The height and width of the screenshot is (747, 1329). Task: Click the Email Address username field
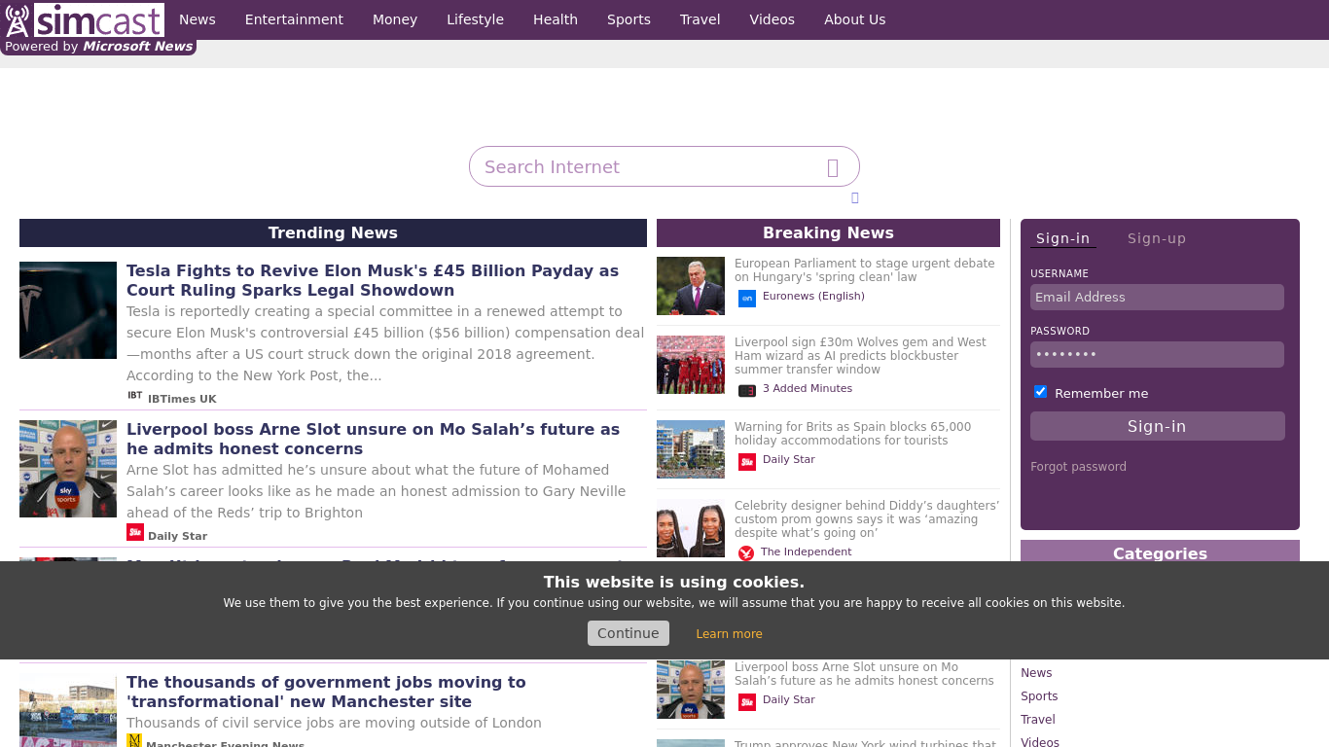click(1158, 298)
